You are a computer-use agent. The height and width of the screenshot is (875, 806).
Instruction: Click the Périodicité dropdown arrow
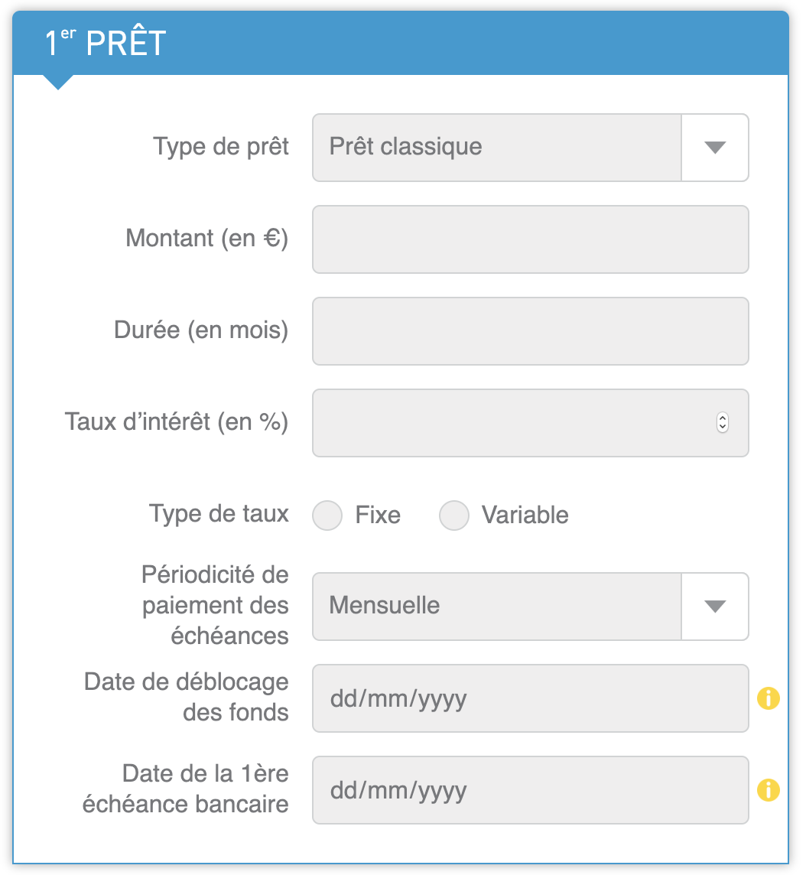click(714, 607)
